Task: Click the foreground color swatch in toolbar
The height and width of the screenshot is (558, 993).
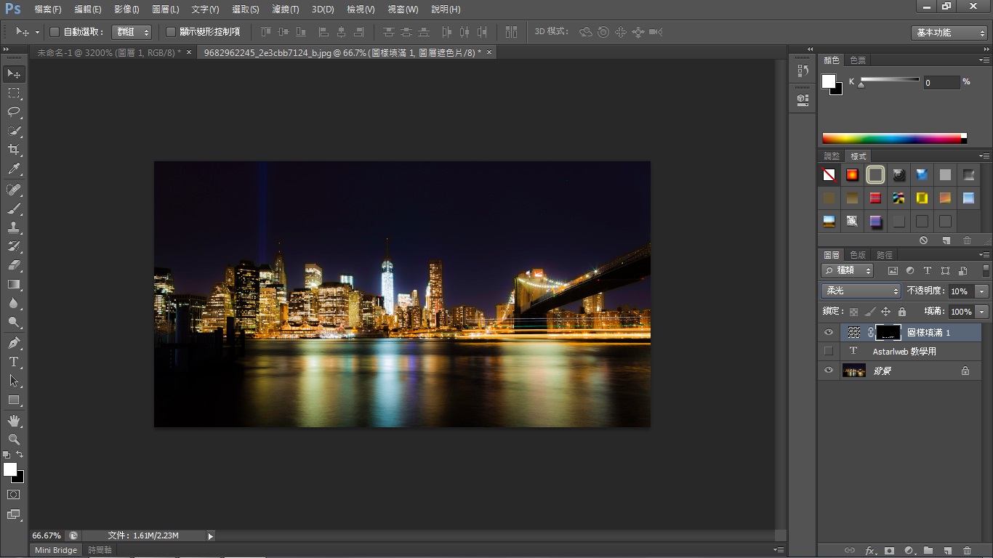Action: point(10,470)
